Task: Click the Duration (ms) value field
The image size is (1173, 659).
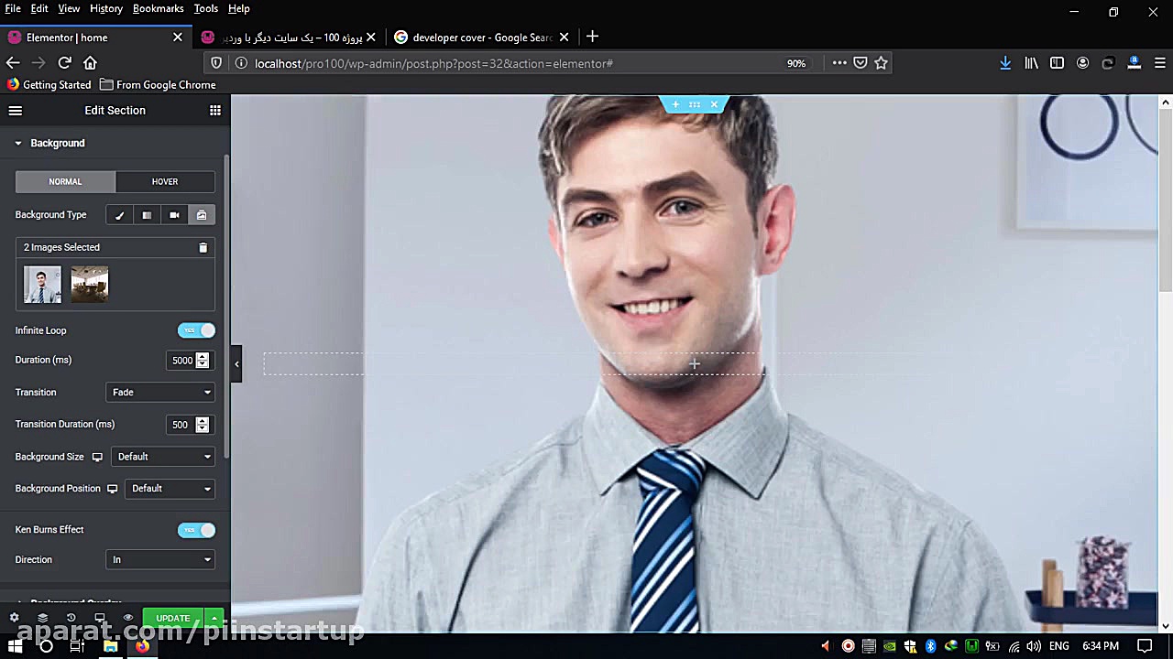Action: pyautogui.click(x=181, y=361)
